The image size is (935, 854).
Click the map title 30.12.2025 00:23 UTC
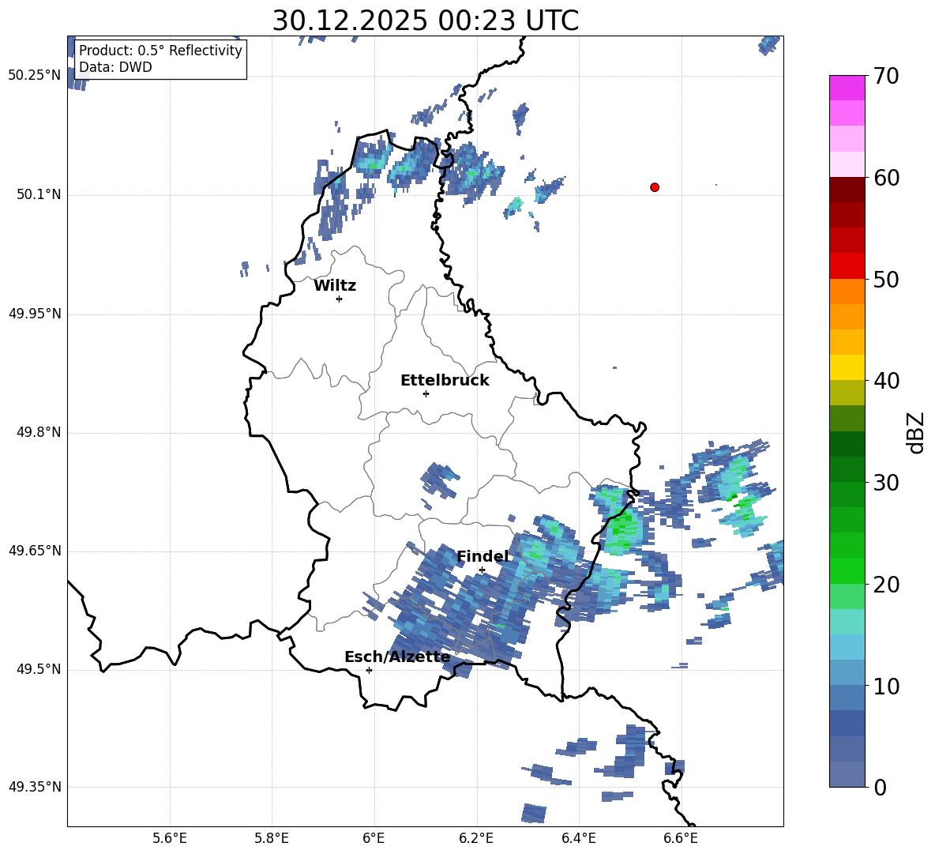tap(425, 21)
